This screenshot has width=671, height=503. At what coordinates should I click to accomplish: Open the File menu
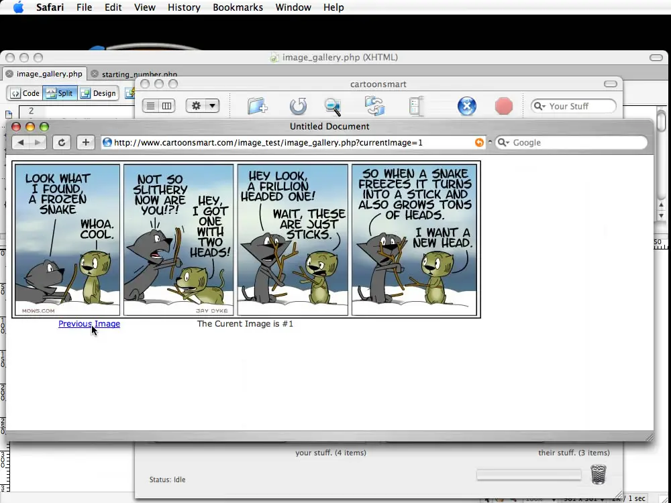tap(85, 7)
